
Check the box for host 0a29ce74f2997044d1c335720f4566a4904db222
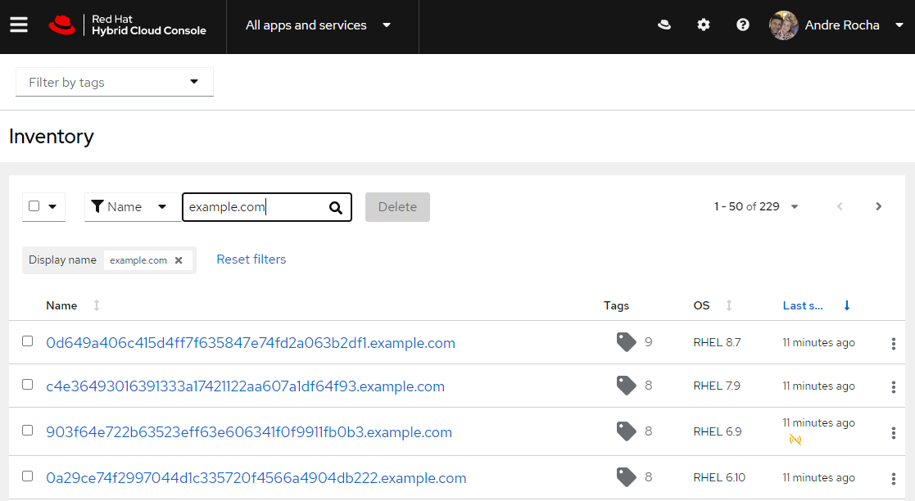[x=28, y=476]
